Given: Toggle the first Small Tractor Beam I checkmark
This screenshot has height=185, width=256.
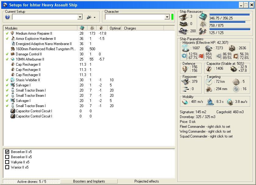Looking at the screenshot, I should 7,90.
